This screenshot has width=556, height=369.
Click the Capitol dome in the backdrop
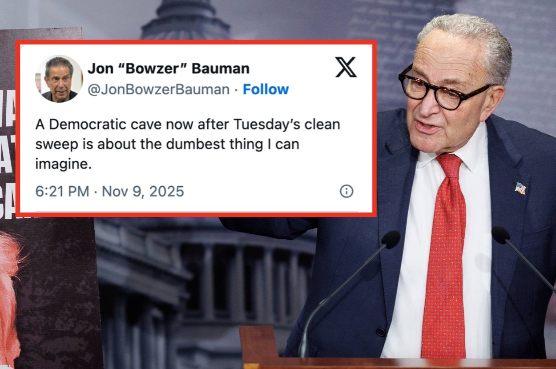click(x=186, y=20)
